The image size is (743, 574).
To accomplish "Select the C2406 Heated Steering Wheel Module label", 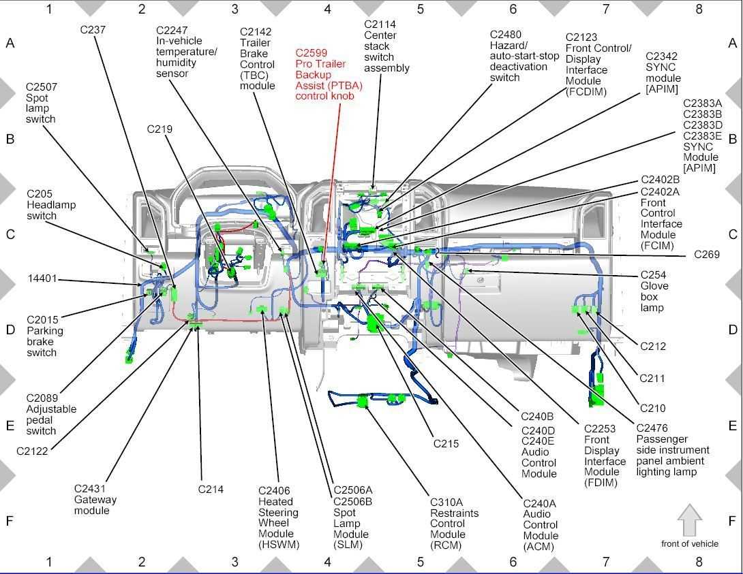I will (279, 517).
